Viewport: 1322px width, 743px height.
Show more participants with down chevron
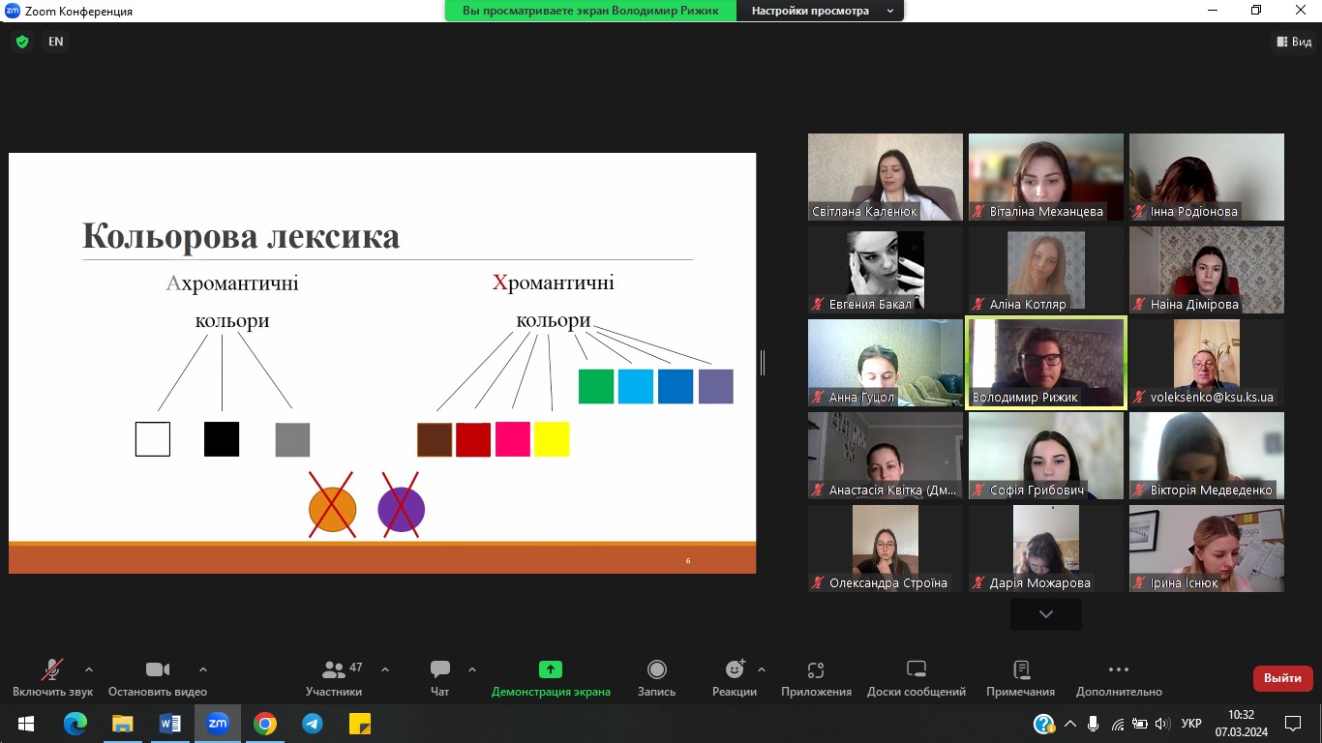pyautogui.click(x=1045, y=614)
